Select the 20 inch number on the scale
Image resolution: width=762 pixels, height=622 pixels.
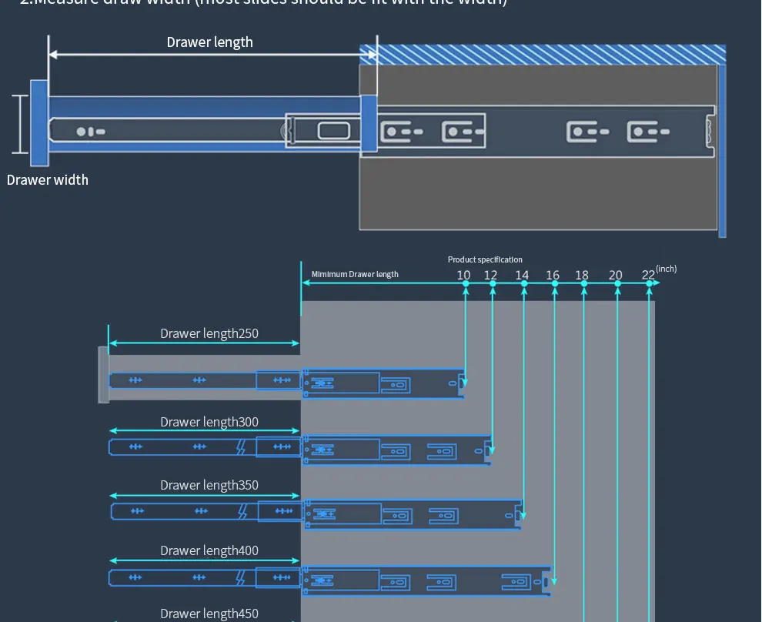615,275
